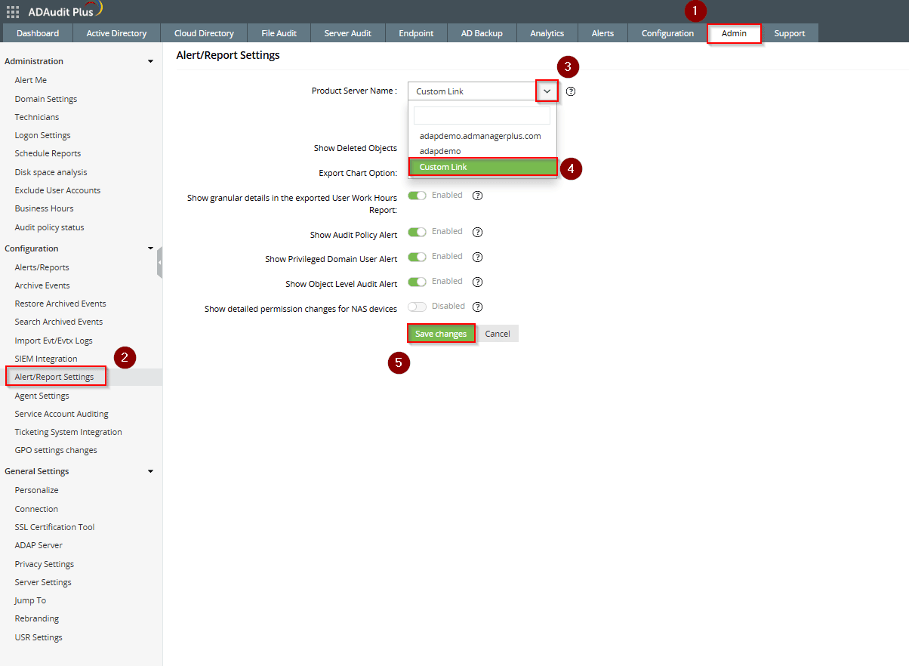Click help icon for User Work Hours Report
The height and width of the screenshot is (666, 909).
[x=477, y=196]
